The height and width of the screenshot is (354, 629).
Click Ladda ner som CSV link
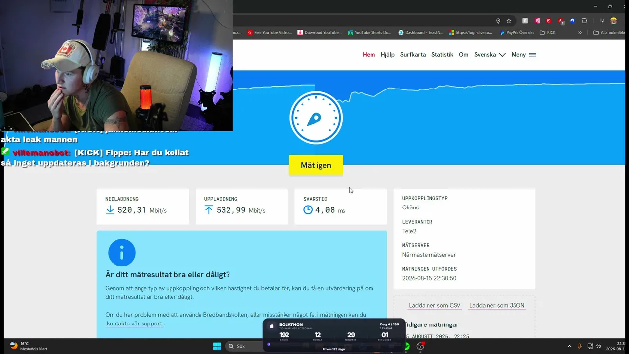435,305
